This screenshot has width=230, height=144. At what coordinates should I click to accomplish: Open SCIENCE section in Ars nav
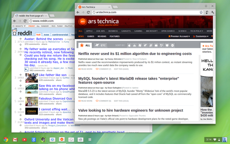click(182, 31)
